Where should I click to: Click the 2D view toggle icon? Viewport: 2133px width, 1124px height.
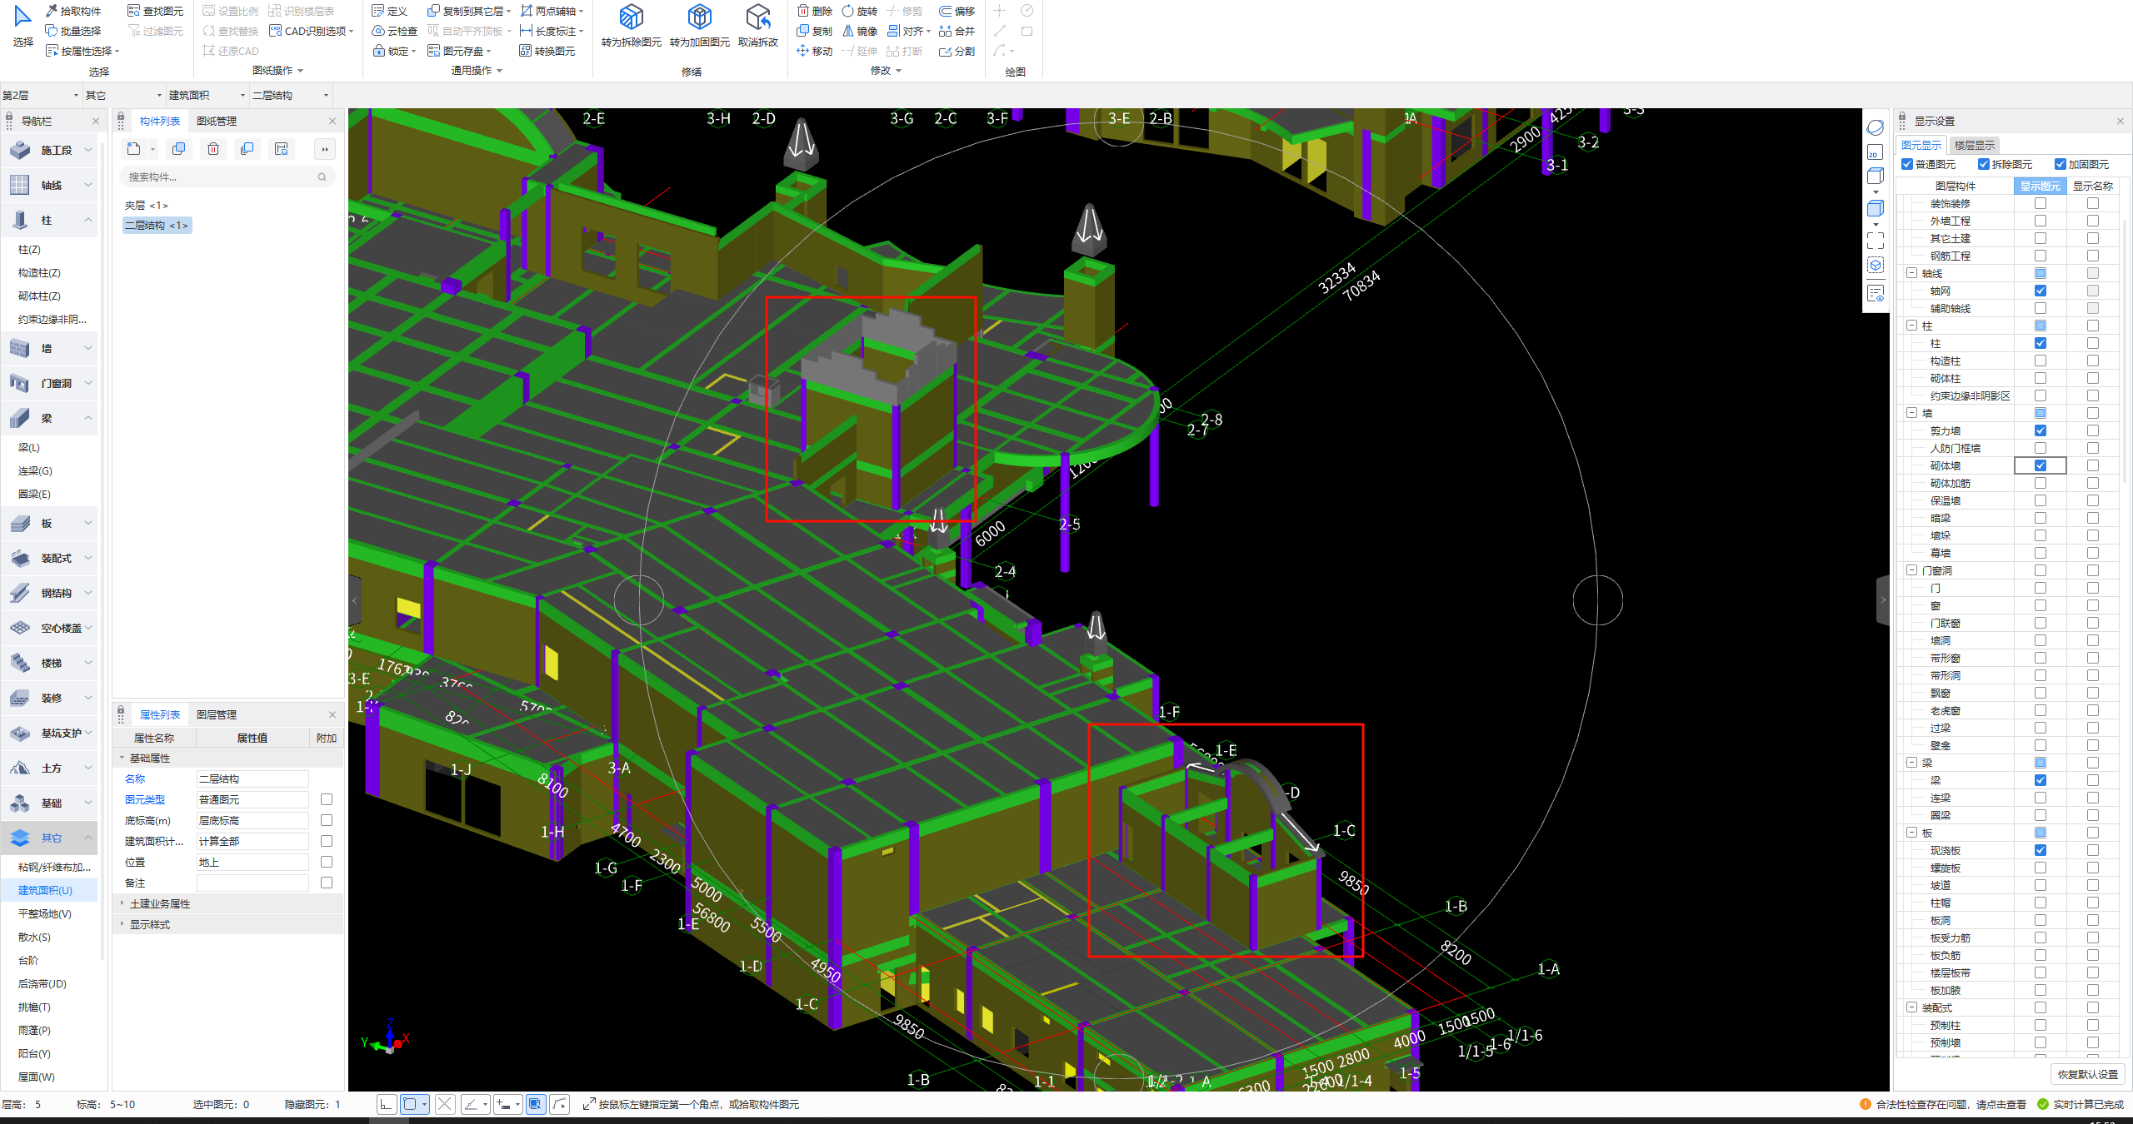pos(1875,152)
